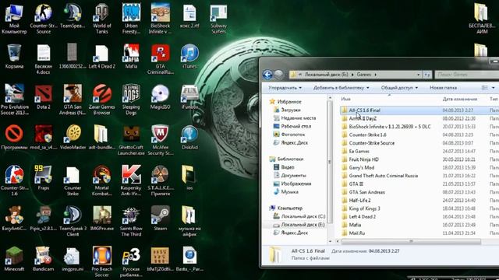Click the Explorer search field

(x=467, y=75)
